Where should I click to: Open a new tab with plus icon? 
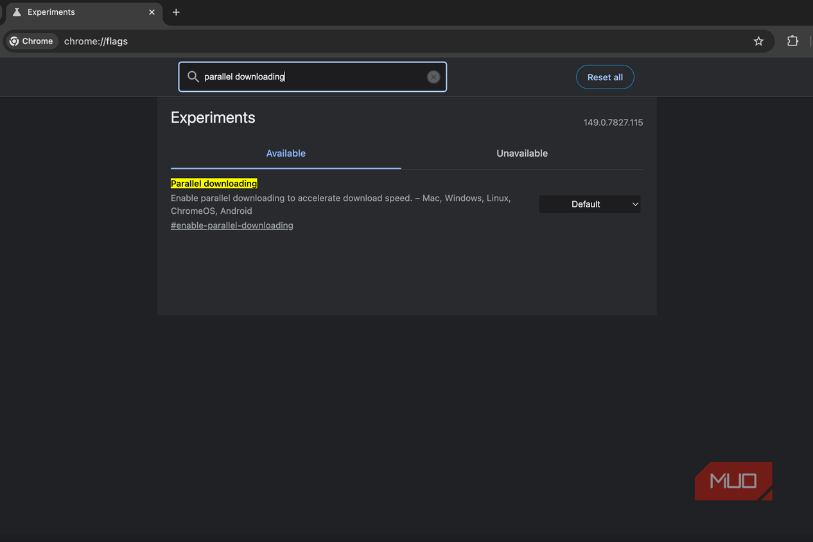[176, 12]
